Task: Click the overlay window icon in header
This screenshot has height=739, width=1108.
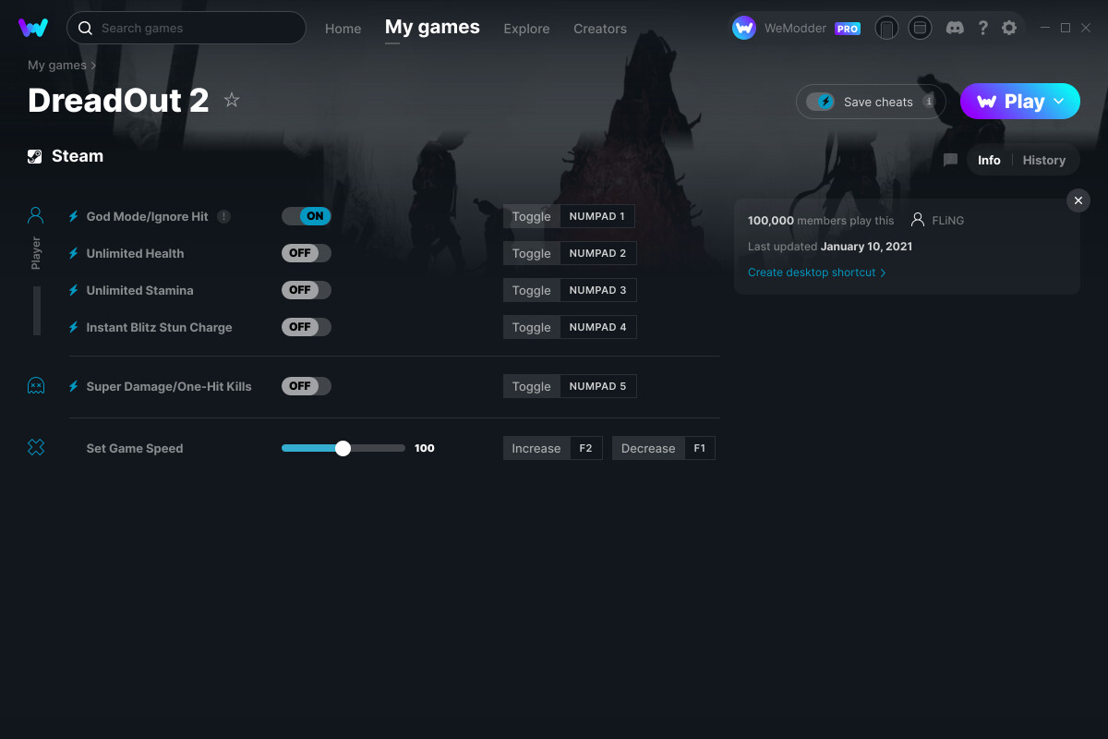Action: 920,28
